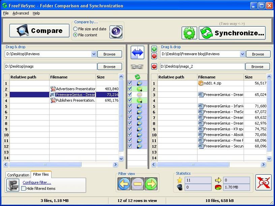
Task: Add a folder pair with the green plus icon
Action: click(x=154, y=49)
